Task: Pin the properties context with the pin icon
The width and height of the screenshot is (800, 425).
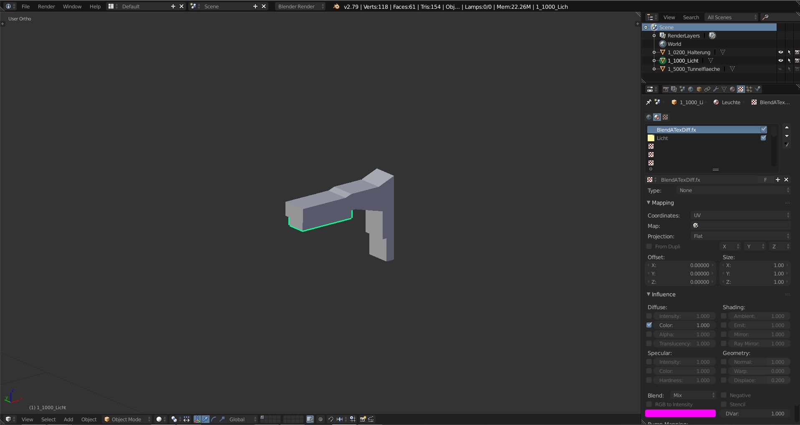Action: [x=649, y=102]
